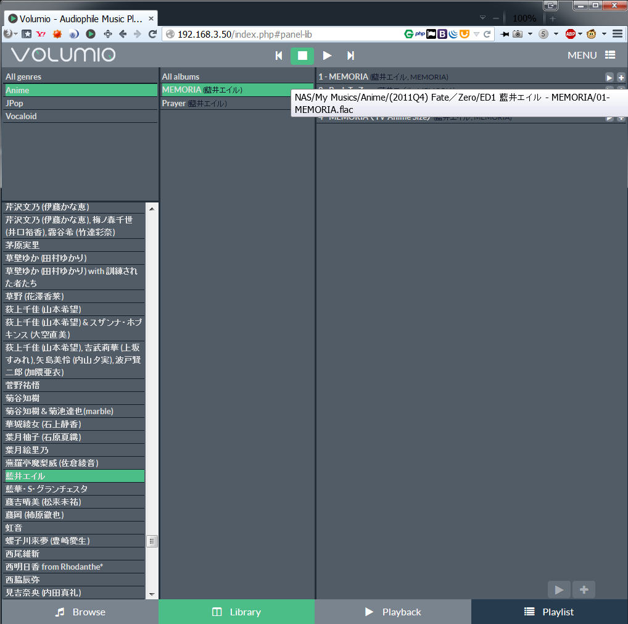Skip to the previous track in Volumio
The image size is (628, 624).
279,56
